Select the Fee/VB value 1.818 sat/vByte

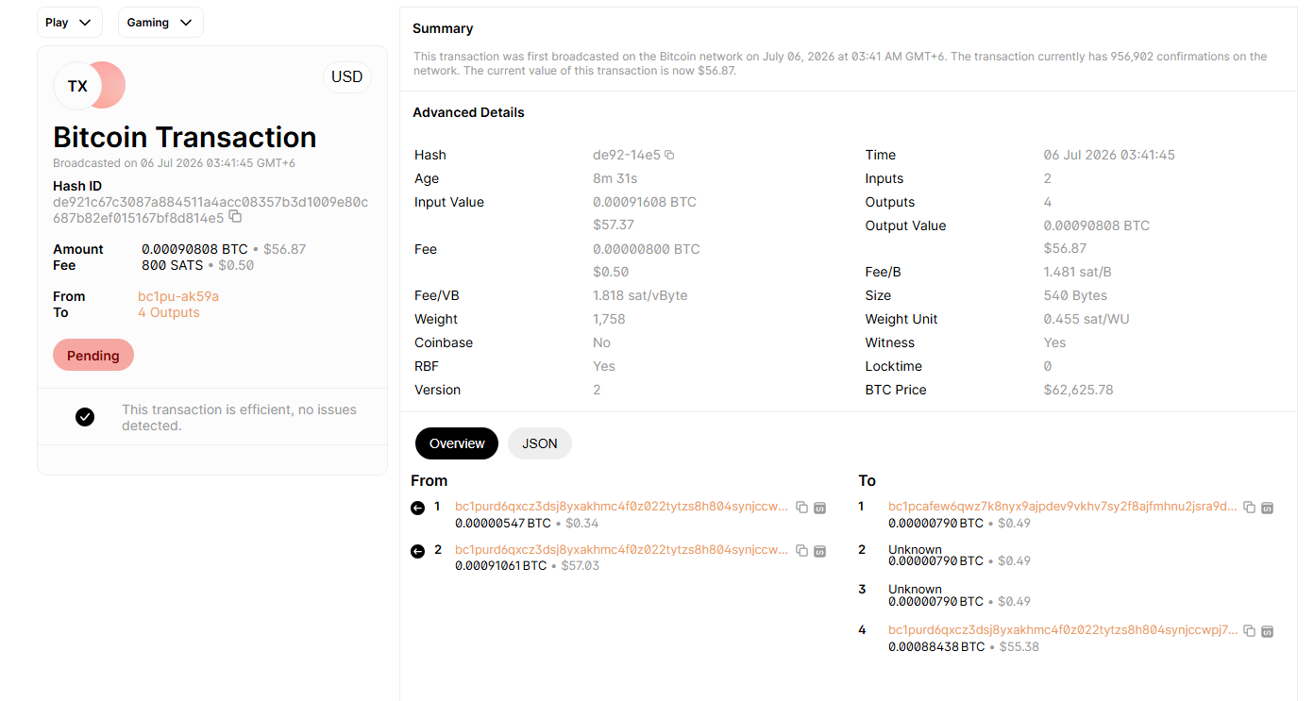pyautogui.click(x=640, y=295)
